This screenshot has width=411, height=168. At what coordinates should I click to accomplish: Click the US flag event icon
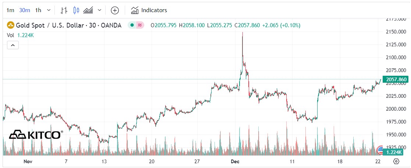tap(381, 149)
